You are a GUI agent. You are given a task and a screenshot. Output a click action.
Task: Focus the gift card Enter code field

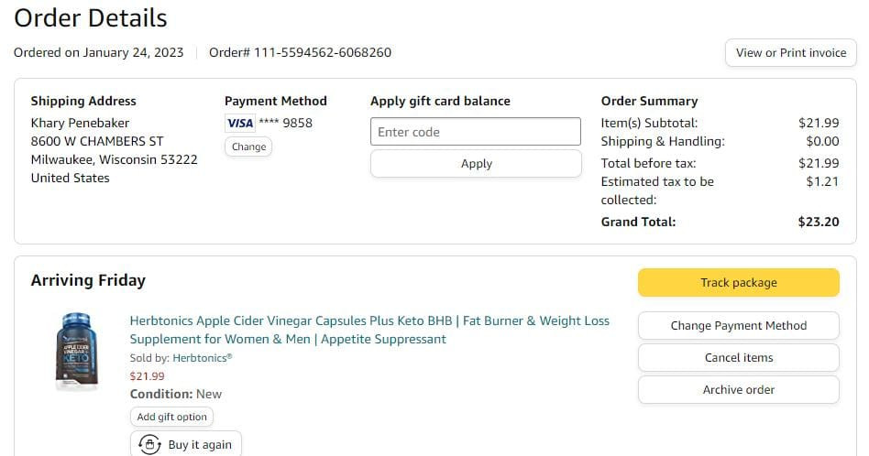click(x=475, y=132)
